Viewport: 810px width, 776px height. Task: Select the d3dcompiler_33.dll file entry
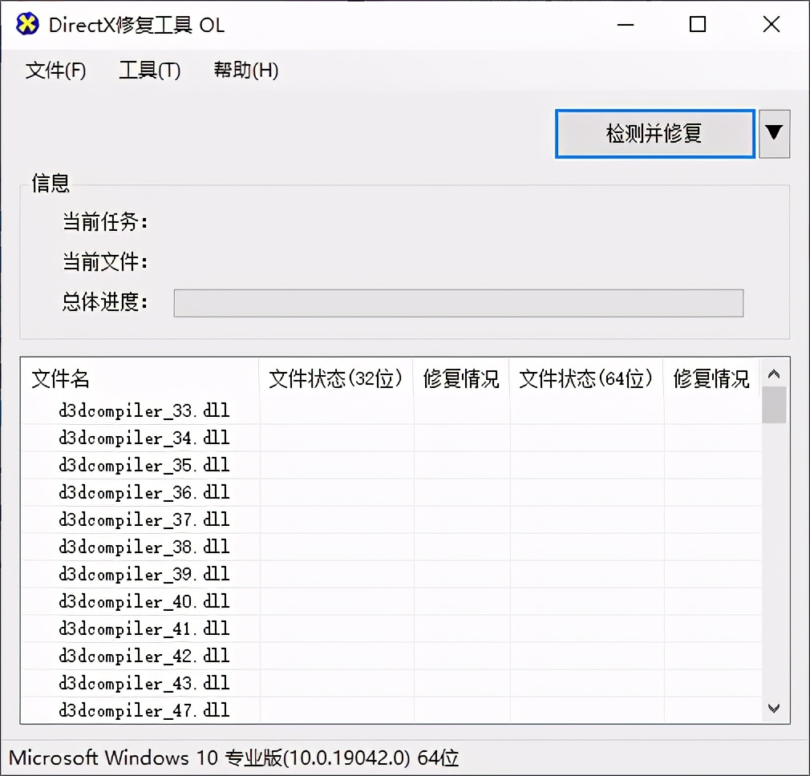144,410
